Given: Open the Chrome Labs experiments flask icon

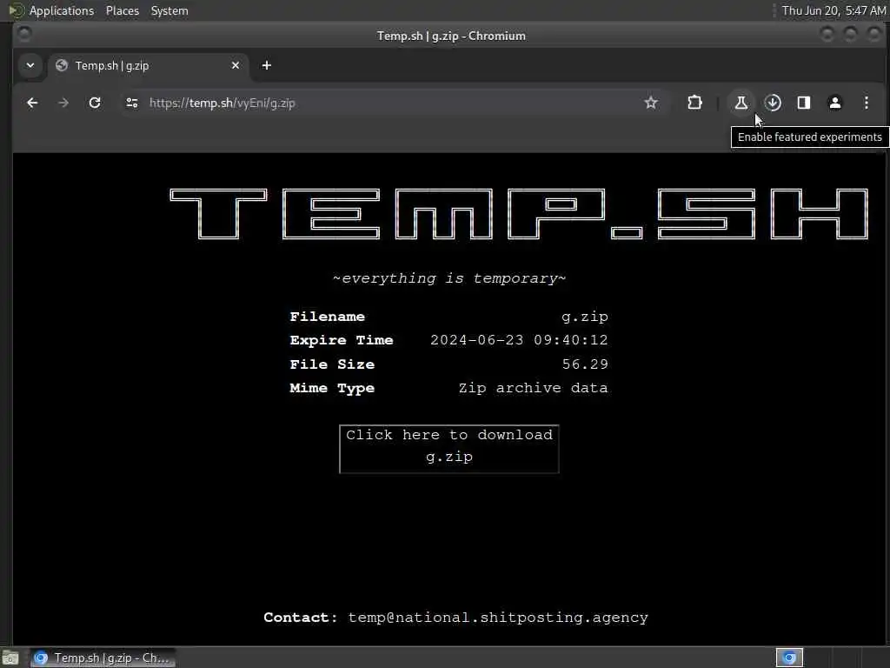Looking at the screenshot, I should [x=741, y=103].
